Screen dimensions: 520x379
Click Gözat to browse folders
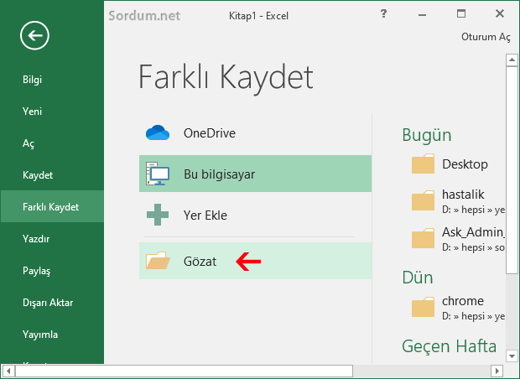point(255,261)
